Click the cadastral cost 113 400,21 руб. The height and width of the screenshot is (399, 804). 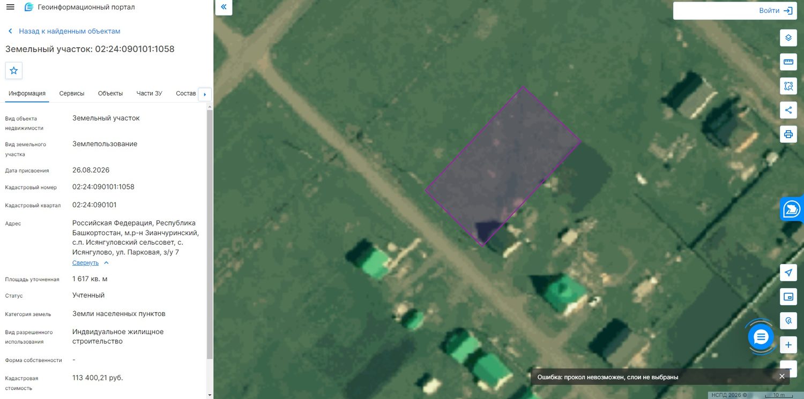point(98,378)
